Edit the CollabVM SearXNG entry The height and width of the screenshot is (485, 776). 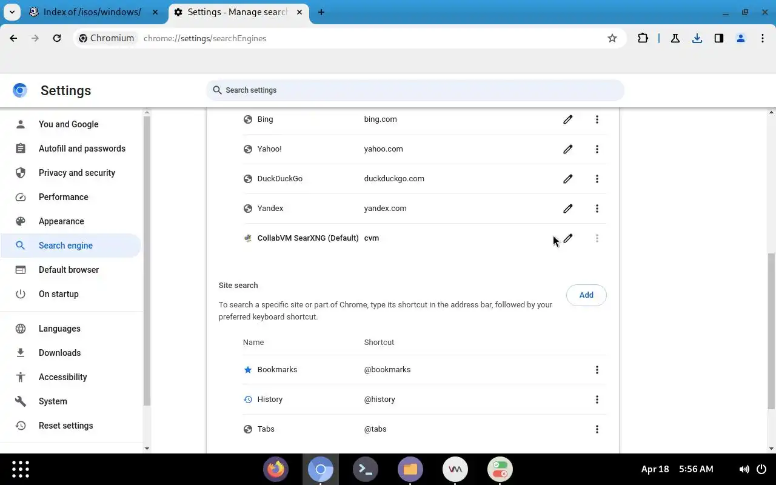(x=567, y=238)
